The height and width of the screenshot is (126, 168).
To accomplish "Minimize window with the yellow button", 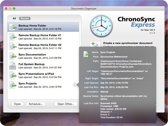I will point(10,9).
